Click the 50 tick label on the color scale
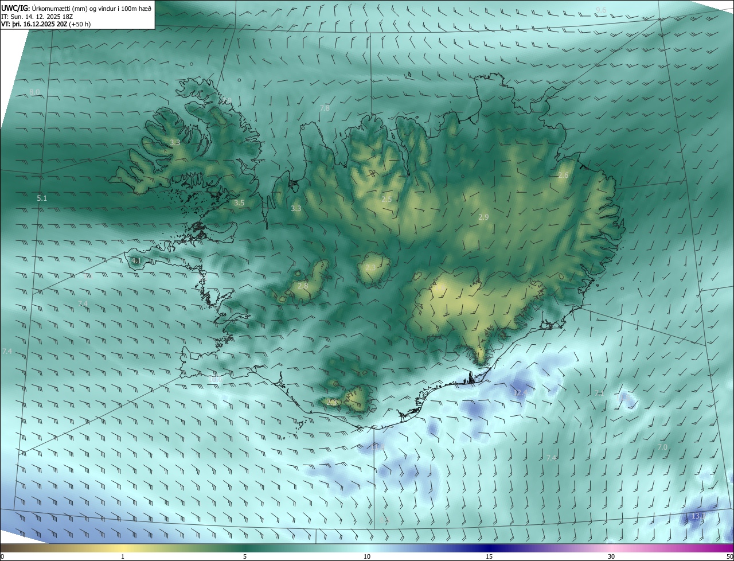The image size is (734, 561). click(x=729, y=556)
